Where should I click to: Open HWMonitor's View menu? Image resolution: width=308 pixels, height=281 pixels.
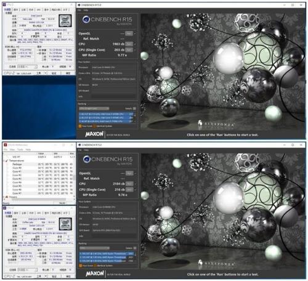[x=12, y=150]
